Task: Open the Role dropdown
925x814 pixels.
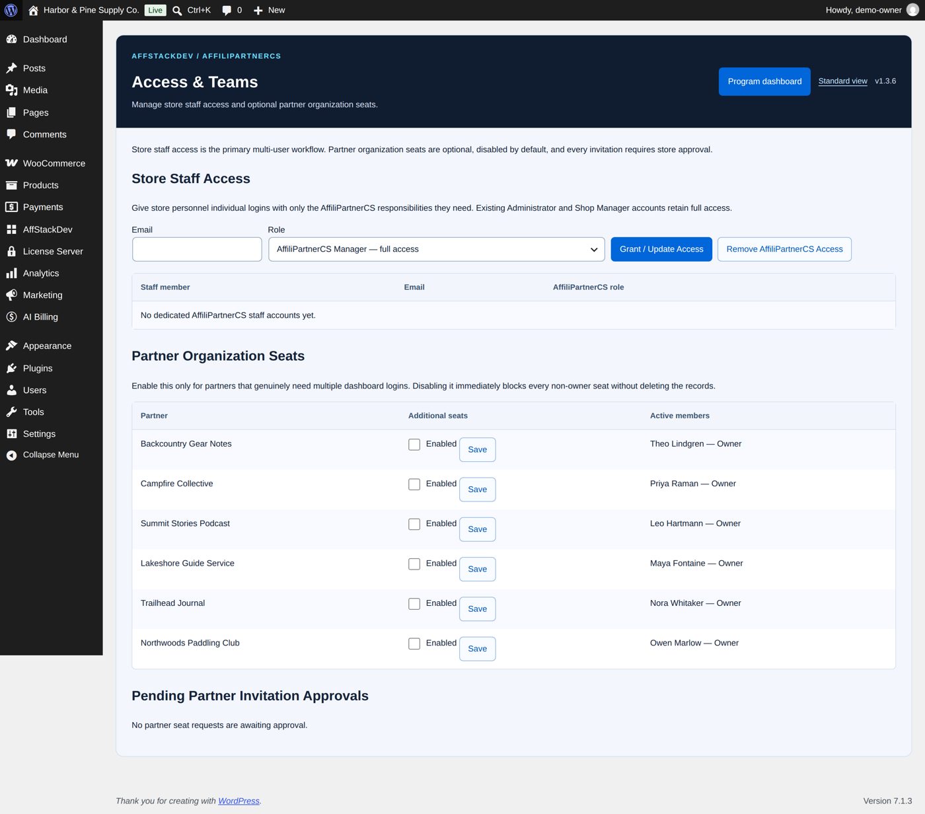Action: (436, 249)
